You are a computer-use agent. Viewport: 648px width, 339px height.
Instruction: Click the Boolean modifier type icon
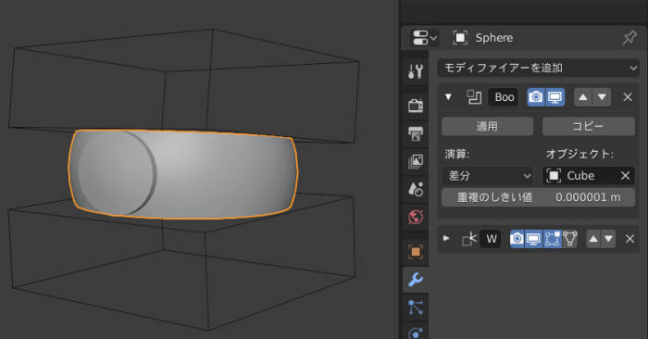tap(474, 97)
